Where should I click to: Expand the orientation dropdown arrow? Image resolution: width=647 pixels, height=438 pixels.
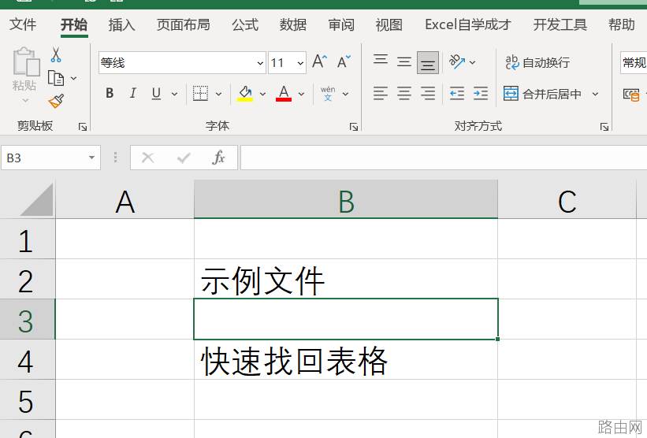(x=473, y=63)
